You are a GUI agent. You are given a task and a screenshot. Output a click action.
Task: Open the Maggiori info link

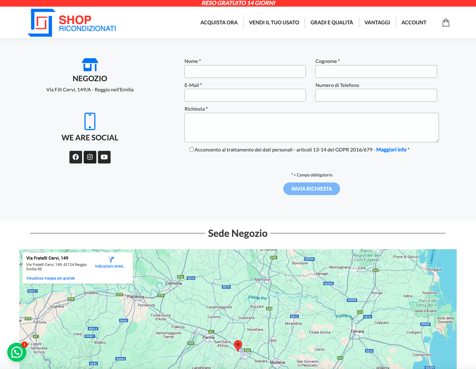(391, 149)
